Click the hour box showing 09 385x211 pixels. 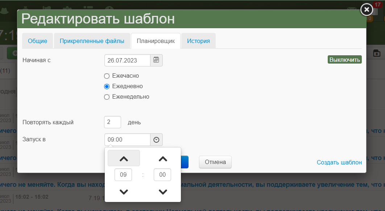click(123, 175)
